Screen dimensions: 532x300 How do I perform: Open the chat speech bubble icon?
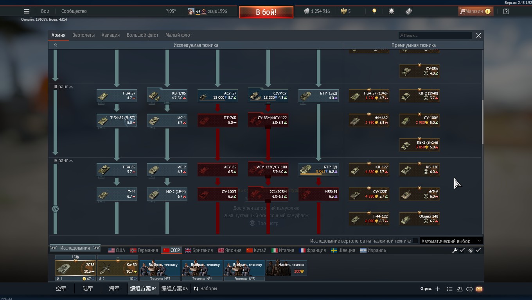[x=469, y=289]
